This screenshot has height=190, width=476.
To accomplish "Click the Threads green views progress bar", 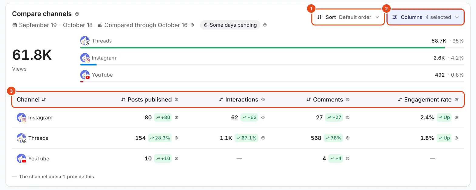I will tap(263, 48).
